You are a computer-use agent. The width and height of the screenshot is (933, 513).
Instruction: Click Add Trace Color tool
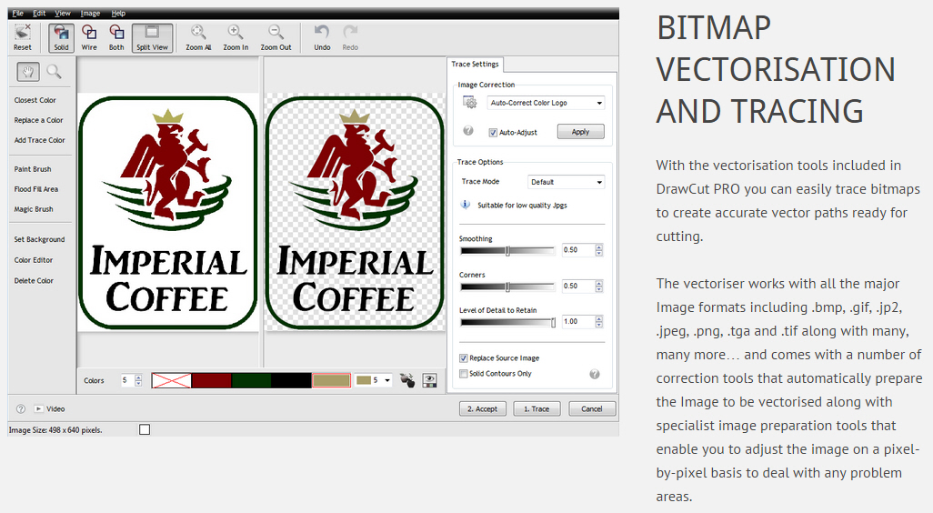coord(40,140)
